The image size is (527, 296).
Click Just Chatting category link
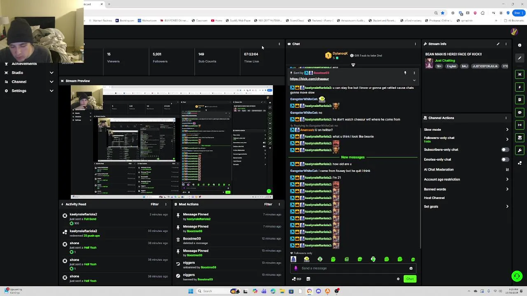tap(445, 60)
